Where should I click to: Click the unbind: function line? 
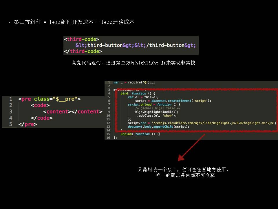pos(140,134)
